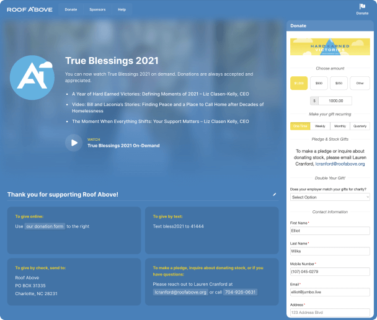Open the Sponsors menu item
377x320 pixels.
(x=97, y=9)
